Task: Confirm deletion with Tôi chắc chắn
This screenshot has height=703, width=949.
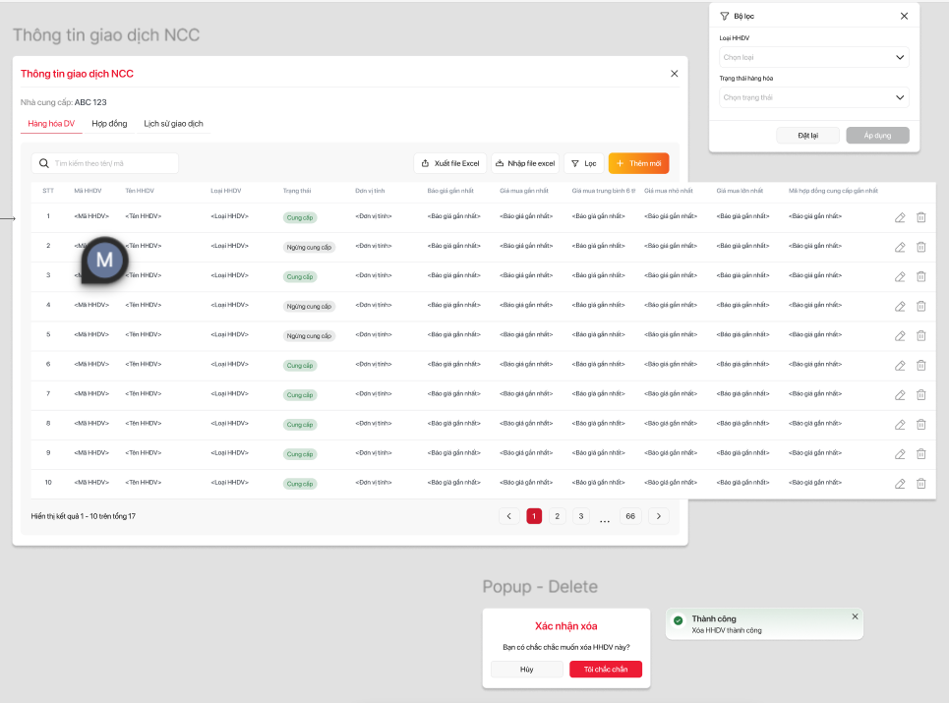Action: pos(605,670)
